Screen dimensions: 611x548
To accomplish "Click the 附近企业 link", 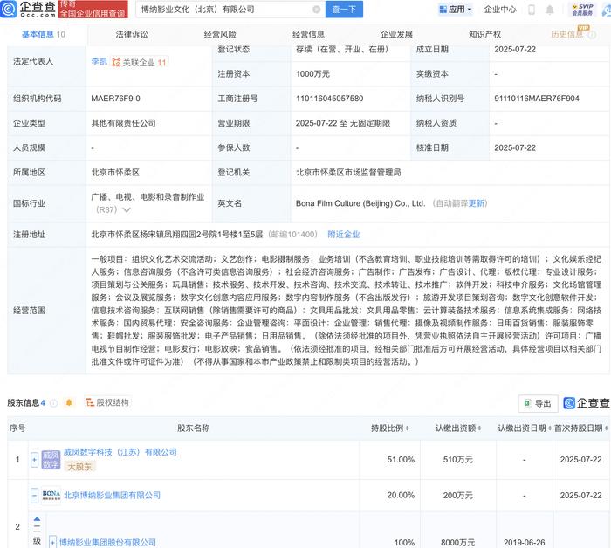I will pyautogui.click(x=344, y=235).
